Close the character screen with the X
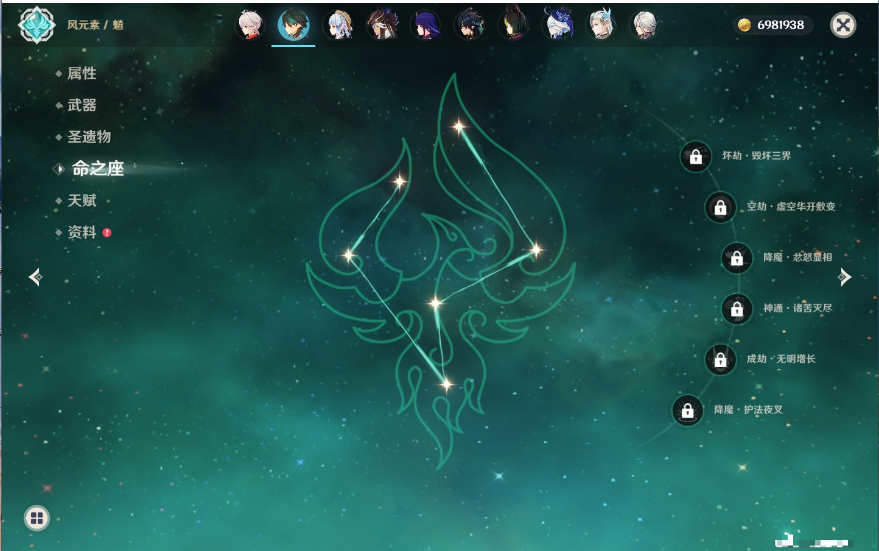The width and height of the screenshot is (879, 551). pyautogui.click(x=843, y=25)
